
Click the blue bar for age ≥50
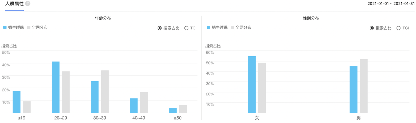point(173,110)
